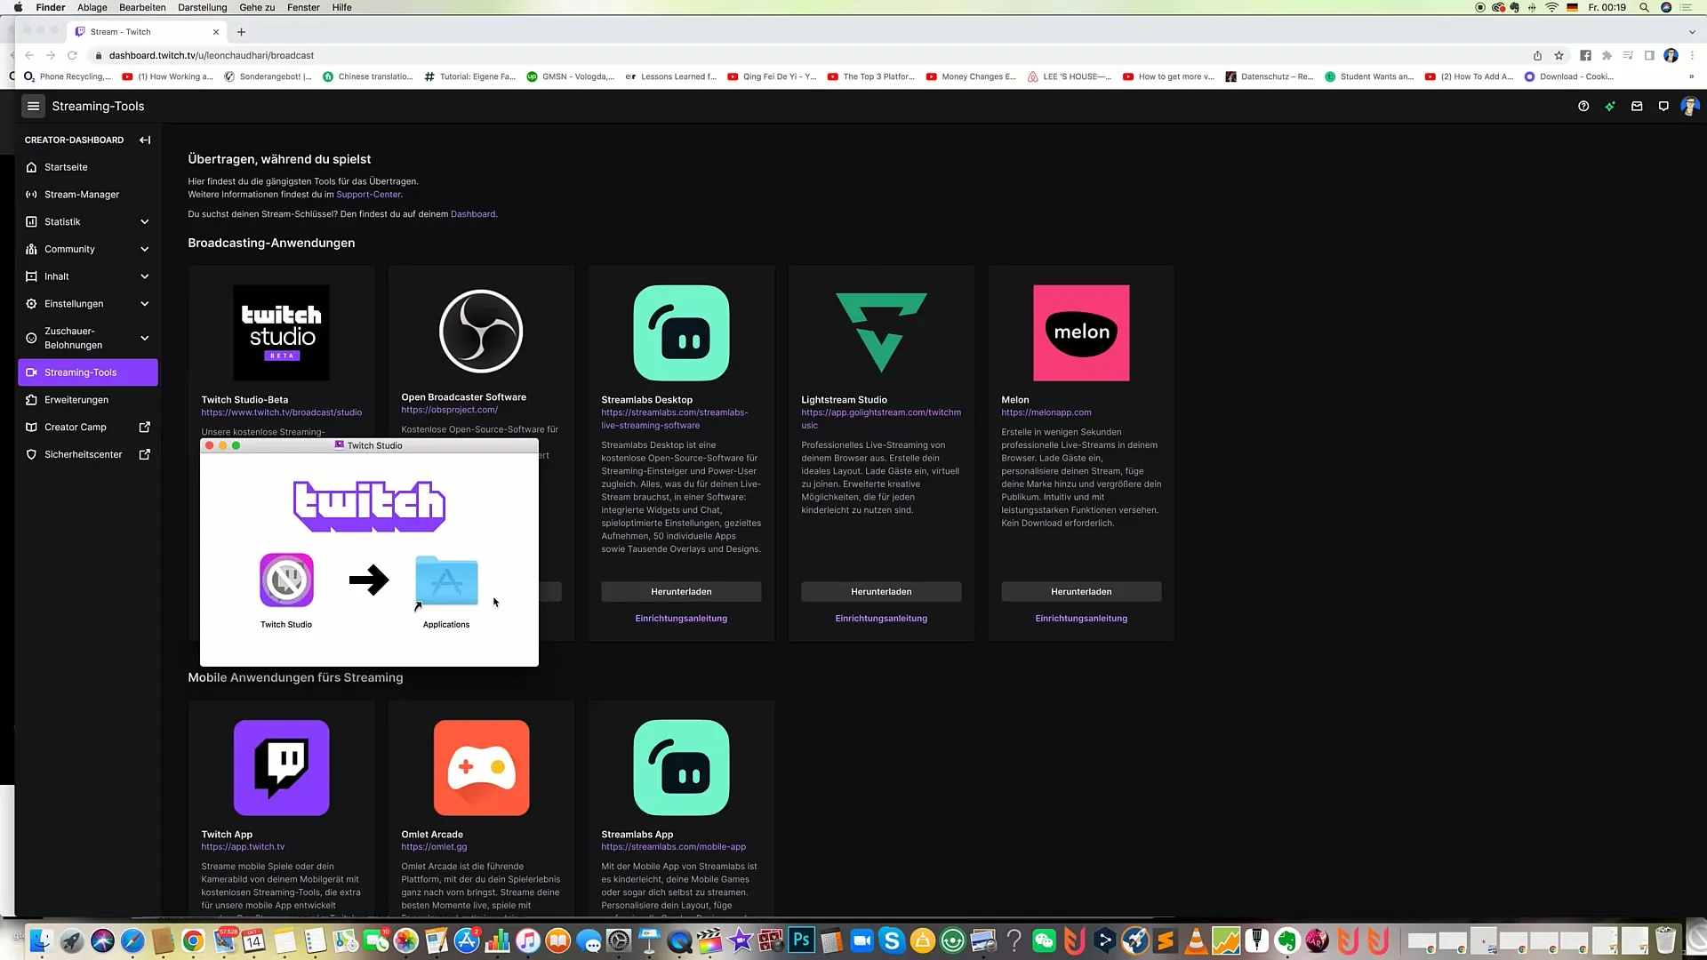Open the help question-mark icon in header
This screenshot has width=1707, height=960.
click(x=1583, y=106)
